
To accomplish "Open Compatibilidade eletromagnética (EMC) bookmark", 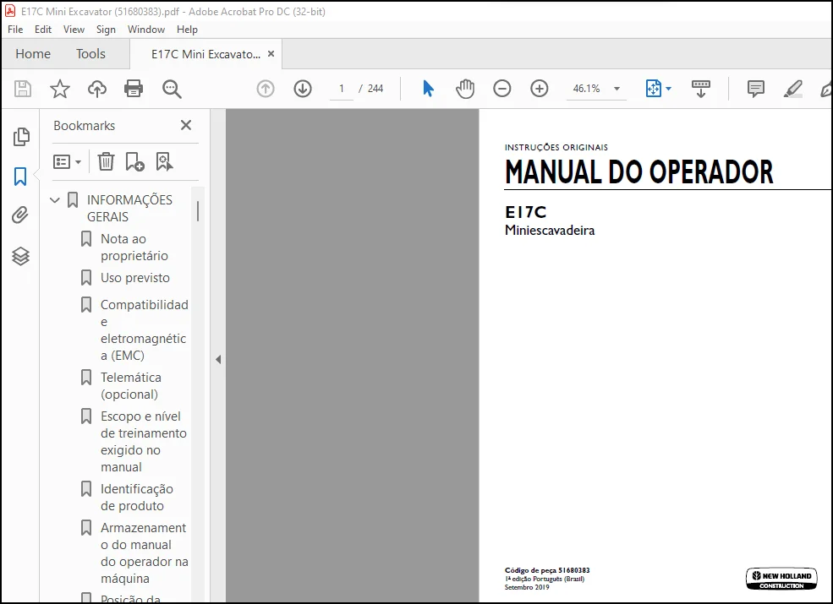I will point(144,330).
